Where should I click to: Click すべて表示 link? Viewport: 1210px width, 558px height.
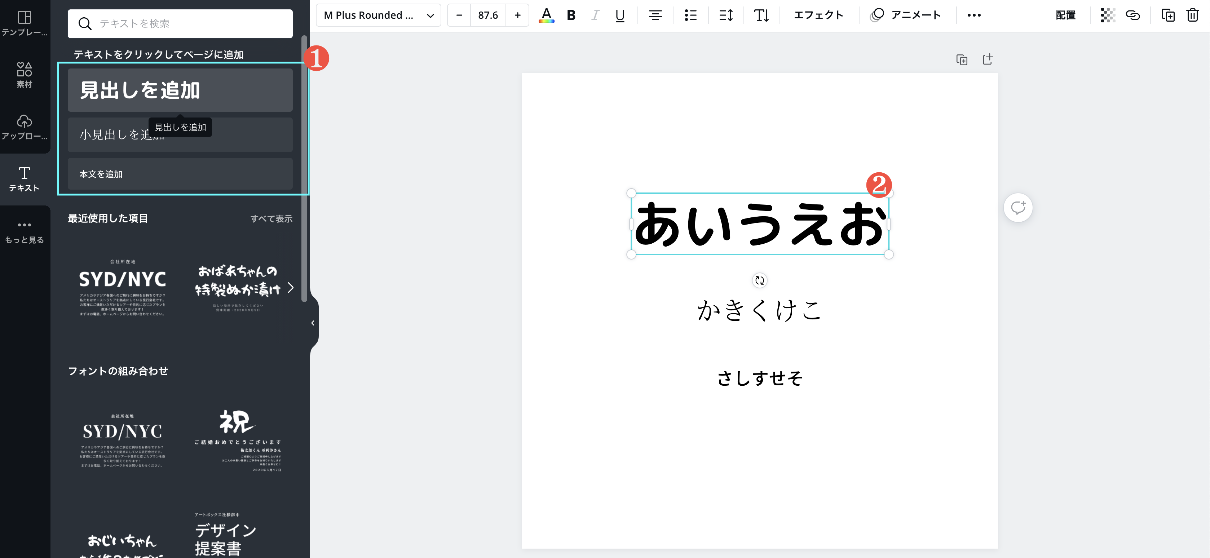tap(271, 218)
